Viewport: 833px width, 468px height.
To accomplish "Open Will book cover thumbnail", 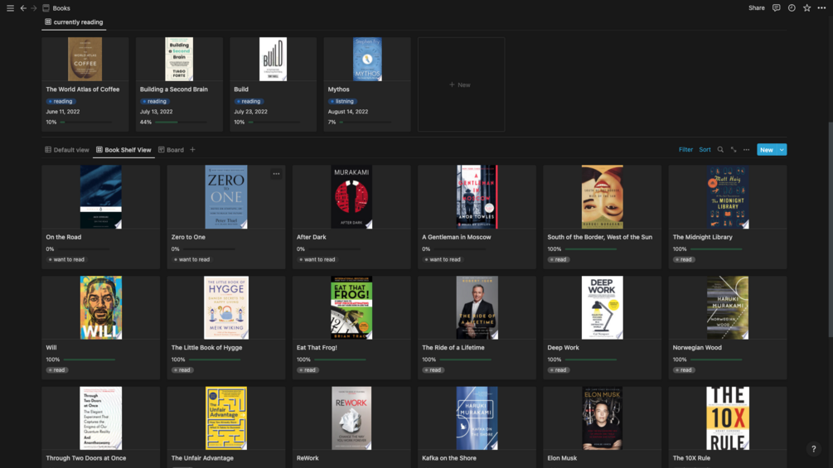I will click(x=101, y=307).
